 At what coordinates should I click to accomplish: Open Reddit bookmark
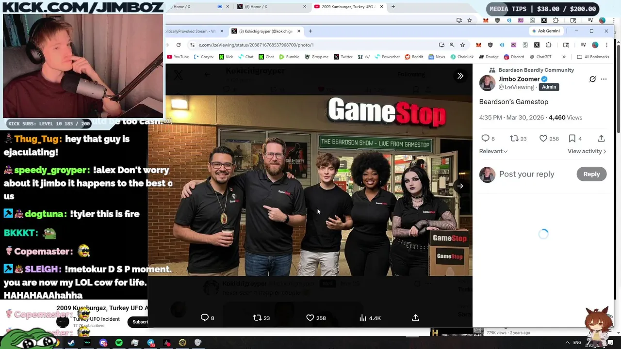[x=414, y=57]
